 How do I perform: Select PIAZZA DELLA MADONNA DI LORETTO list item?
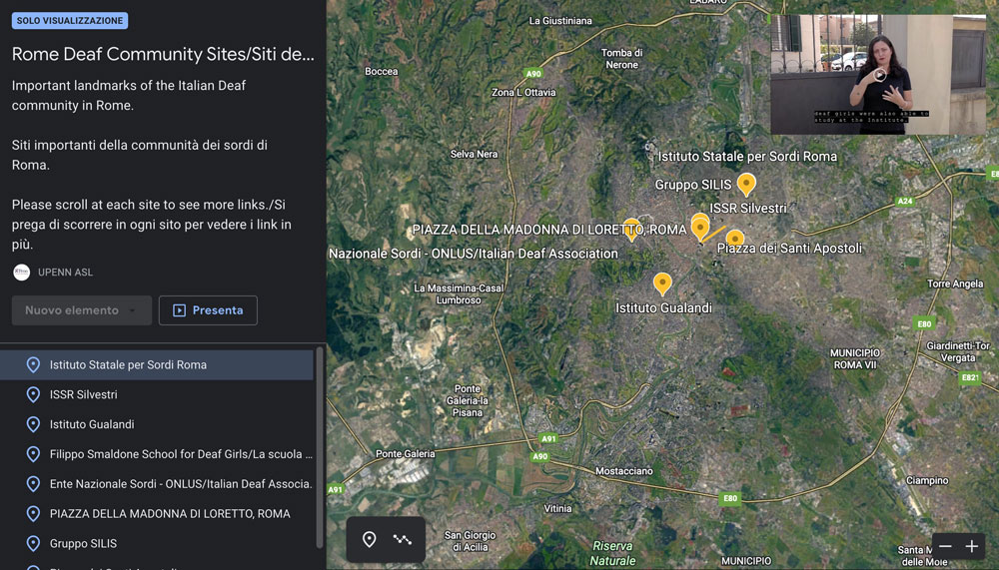[157, 513]
